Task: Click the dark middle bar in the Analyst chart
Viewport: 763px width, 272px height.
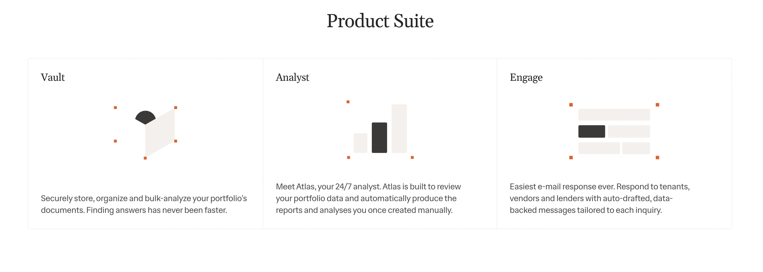Action: pos(379,138)
